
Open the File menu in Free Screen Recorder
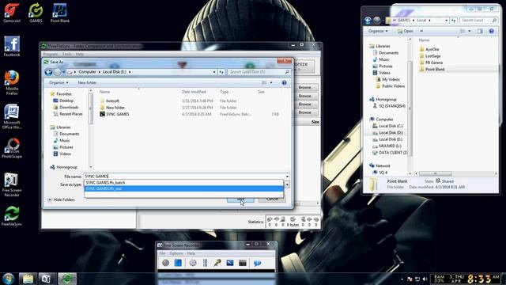pos(162,253)
